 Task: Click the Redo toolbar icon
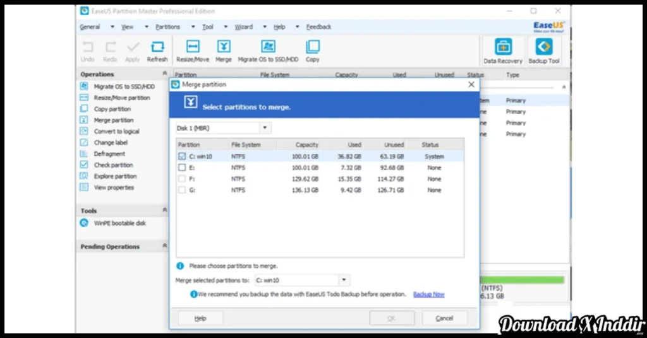[x=110, y=47]
